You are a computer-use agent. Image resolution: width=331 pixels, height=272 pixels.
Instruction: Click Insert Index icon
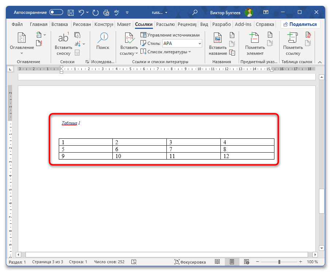pyautogui.click(x=270, y=35)
